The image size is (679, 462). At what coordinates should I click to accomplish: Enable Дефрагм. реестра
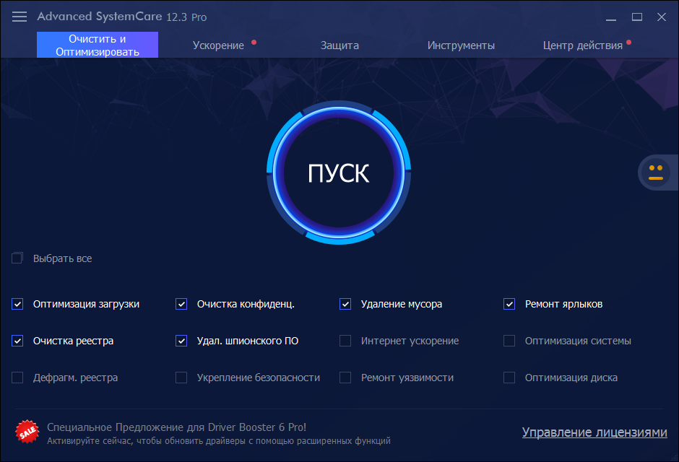[17, 377]
